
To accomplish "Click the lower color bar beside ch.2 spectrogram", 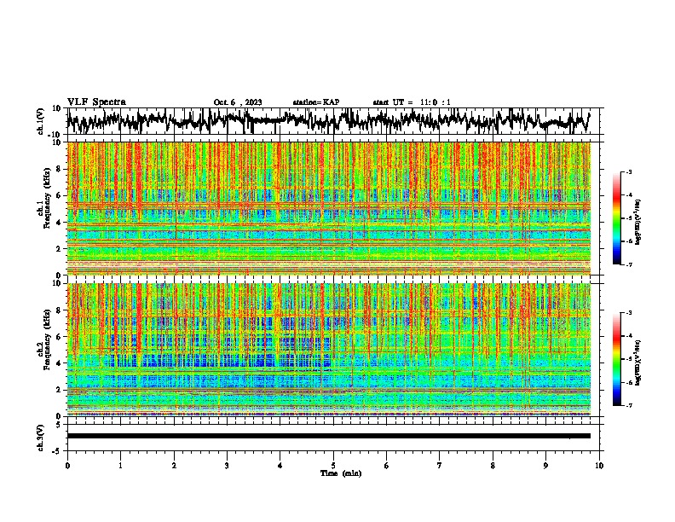I will [x=617, y=359].
